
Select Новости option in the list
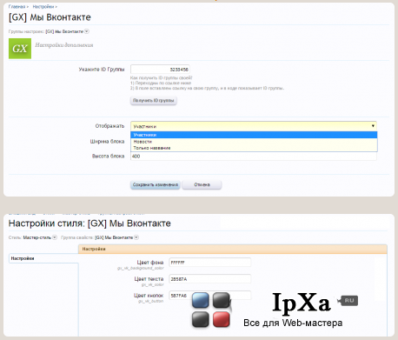(254, 142)
